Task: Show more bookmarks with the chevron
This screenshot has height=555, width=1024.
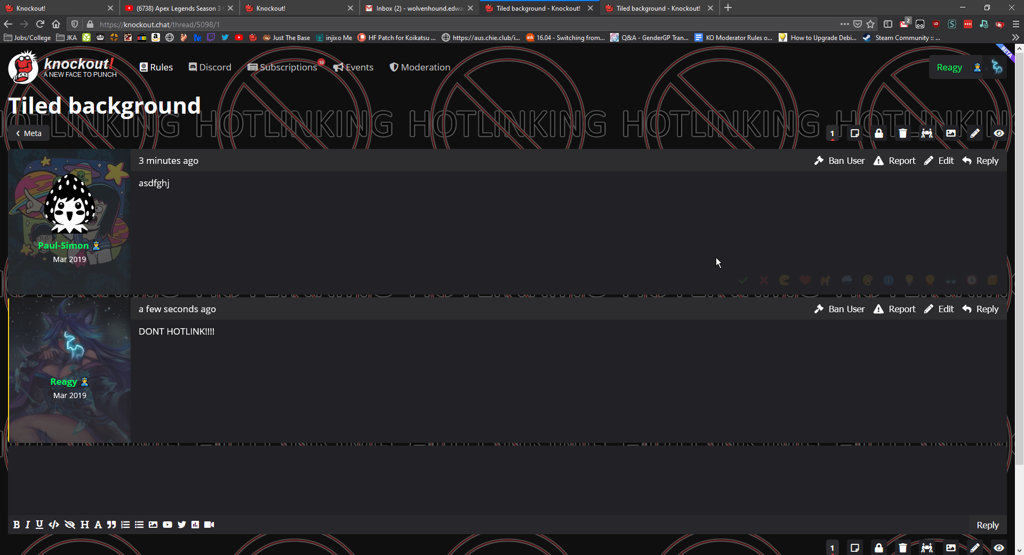Action: pos(1015,37)
